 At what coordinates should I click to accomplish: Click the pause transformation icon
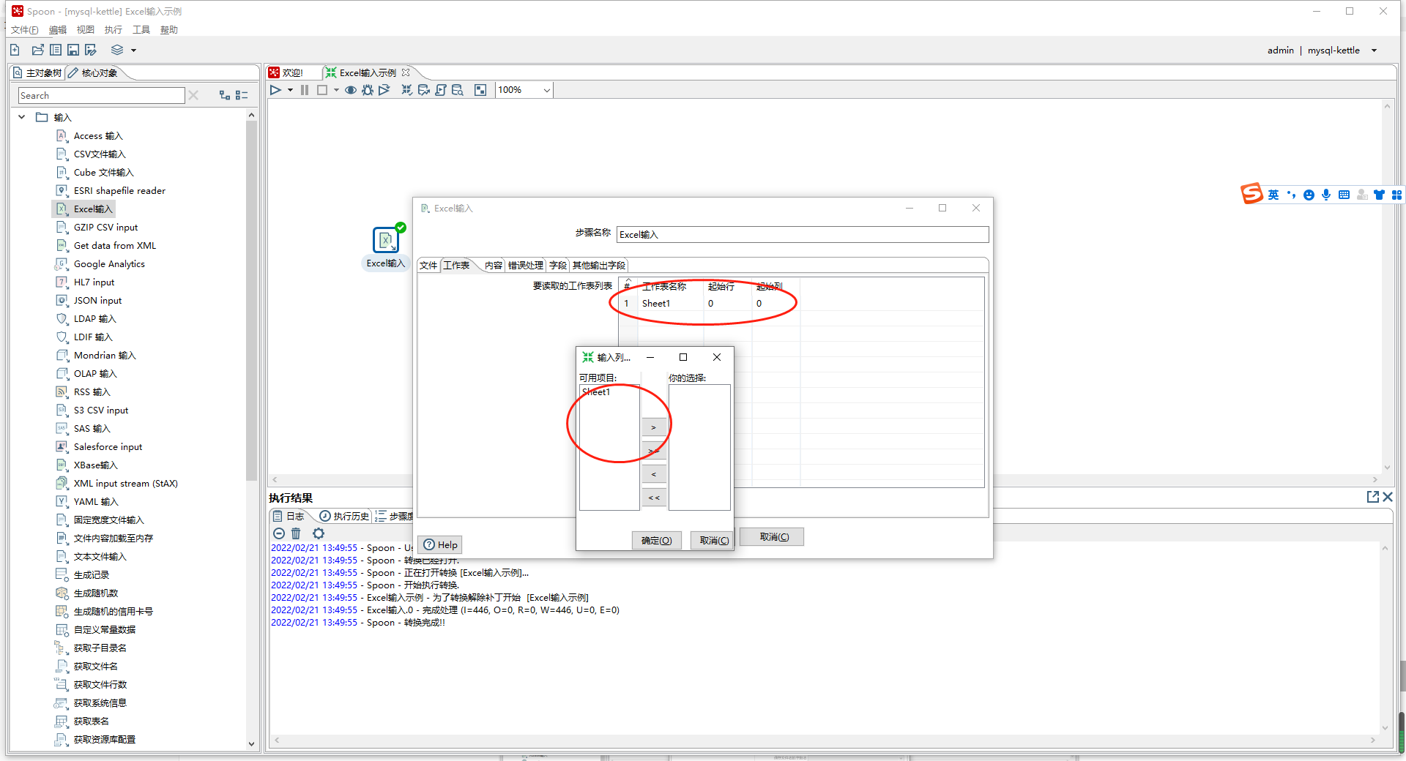[x=305, y=90]
